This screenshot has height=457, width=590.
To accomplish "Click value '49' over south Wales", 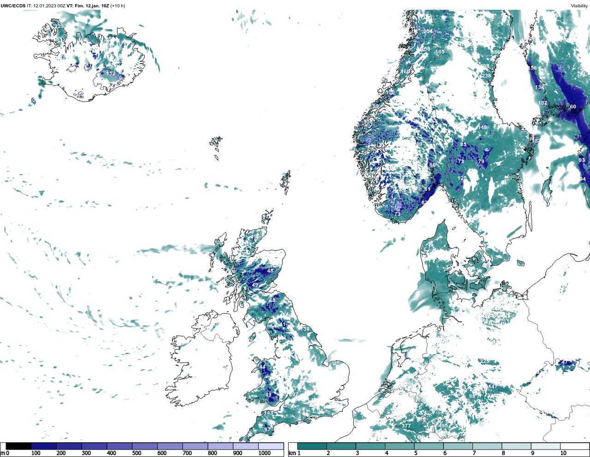I will (269, 395).
